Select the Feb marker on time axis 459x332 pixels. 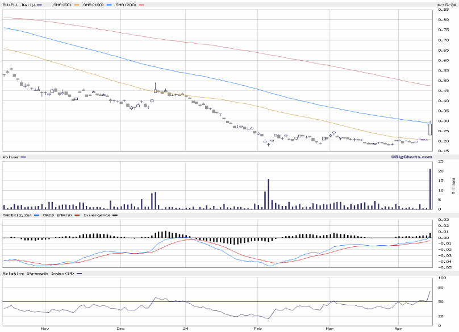257,328
